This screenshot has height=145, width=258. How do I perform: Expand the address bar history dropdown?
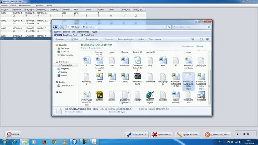pos(165,27)
